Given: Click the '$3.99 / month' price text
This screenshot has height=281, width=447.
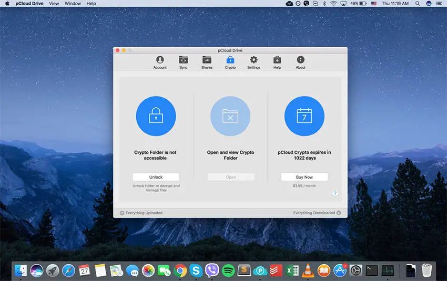Looking at the screenshot, I should (x=304, y=185).
